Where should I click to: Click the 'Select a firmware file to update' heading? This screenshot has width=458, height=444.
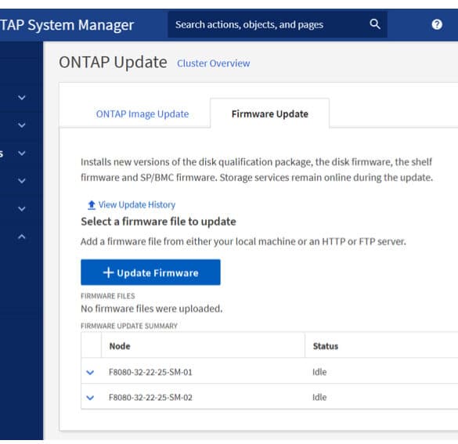click(158, 222)
